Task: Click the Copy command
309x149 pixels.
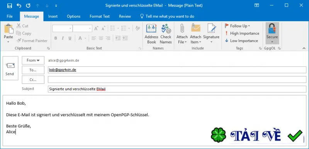Action: pos(24,33)
